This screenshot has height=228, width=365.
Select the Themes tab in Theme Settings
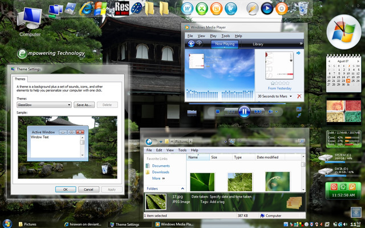pyautogui.click(x=20, y=79)
